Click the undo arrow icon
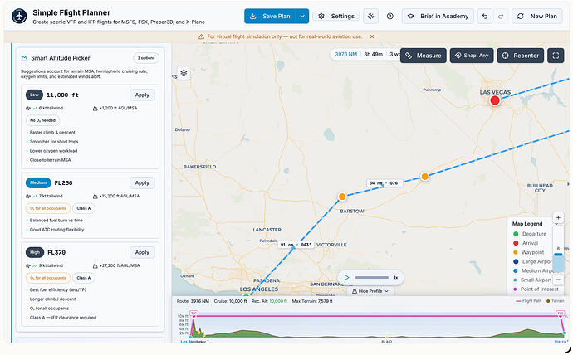This screenshot has width=573, height=355. coord(485,17)
